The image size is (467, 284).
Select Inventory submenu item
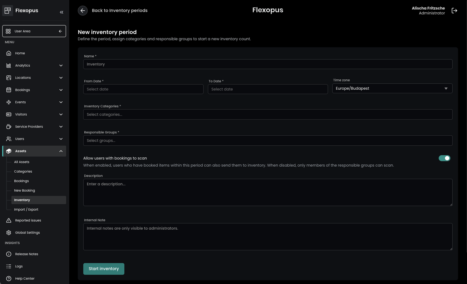[39, 200]
